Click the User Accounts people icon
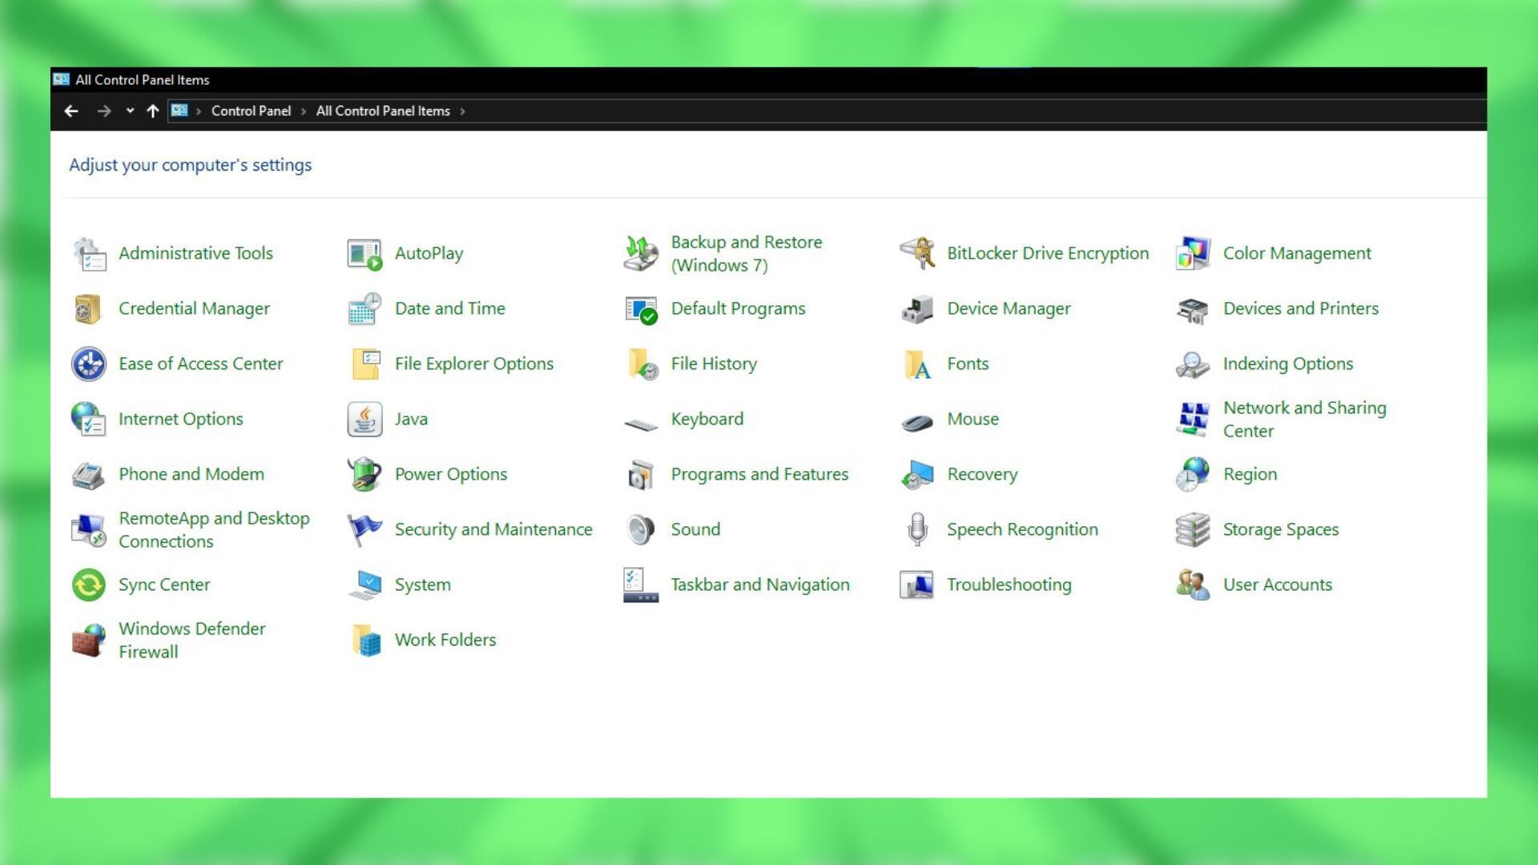 pyautogui.click(x=1193, y=585)
